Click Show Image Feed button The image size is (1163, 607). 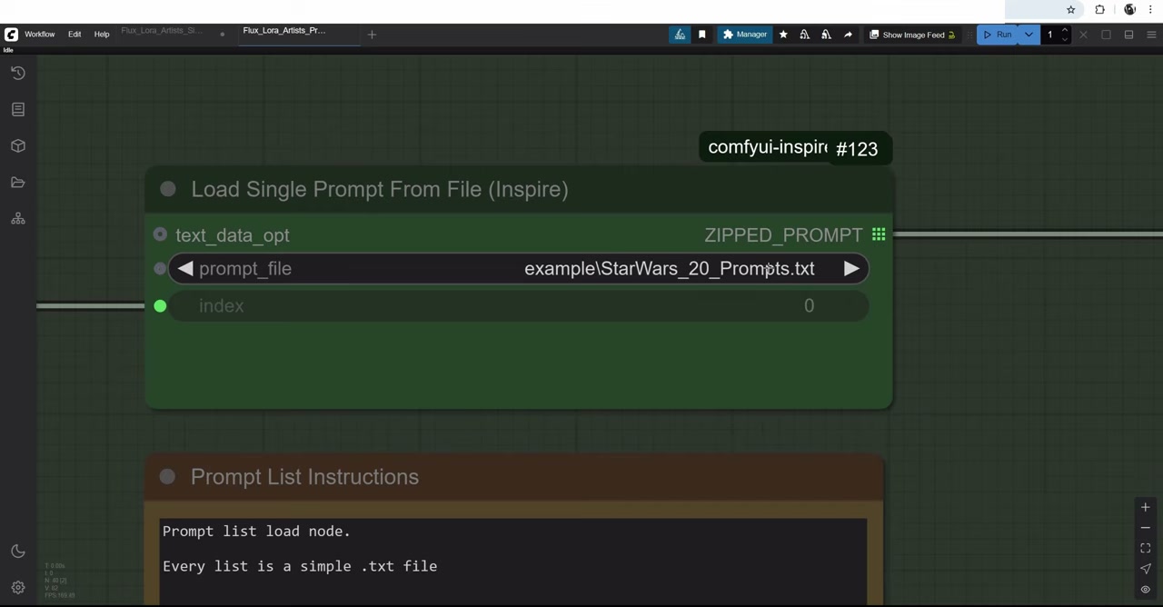click(912, 35)
